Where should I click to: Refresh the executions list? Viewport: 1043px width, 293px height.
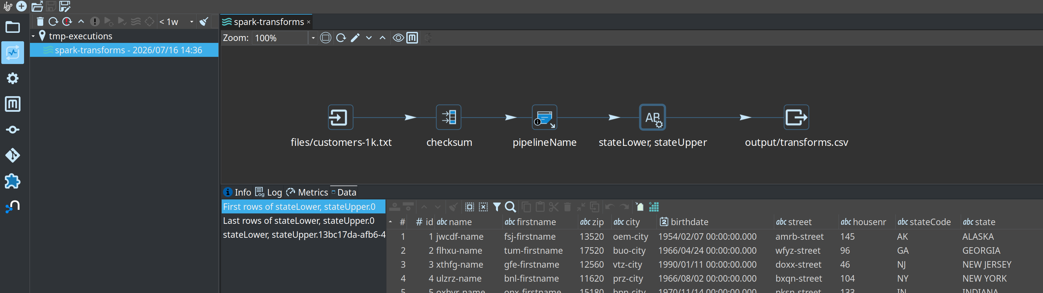point(53,21)
